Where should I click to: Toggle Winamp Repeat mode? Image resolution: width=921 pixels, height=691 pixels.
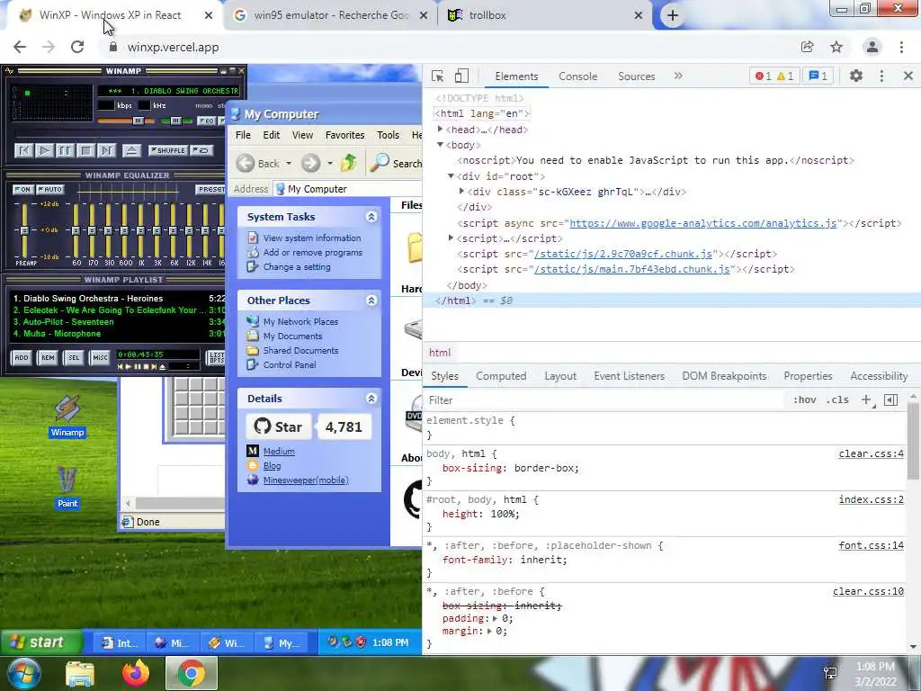(x=202, y=150)
